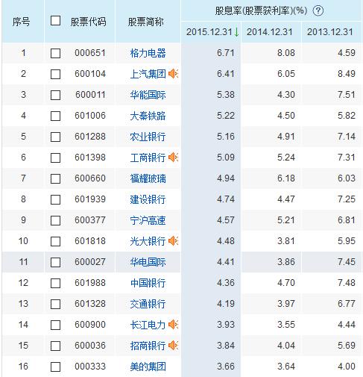Open the 光大银行 stock link
Viewport: 363px width, 377px height.
pyautogui.click(x=148, y=241)
